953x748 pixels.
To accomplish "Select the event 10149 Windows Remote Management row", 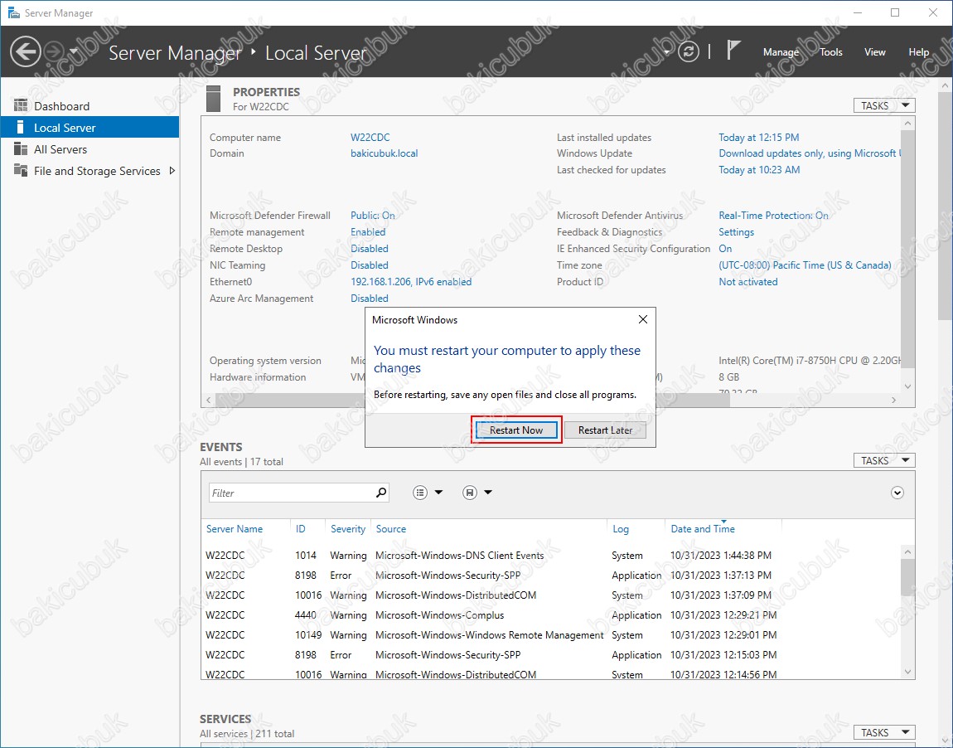I will coord(550,635).
